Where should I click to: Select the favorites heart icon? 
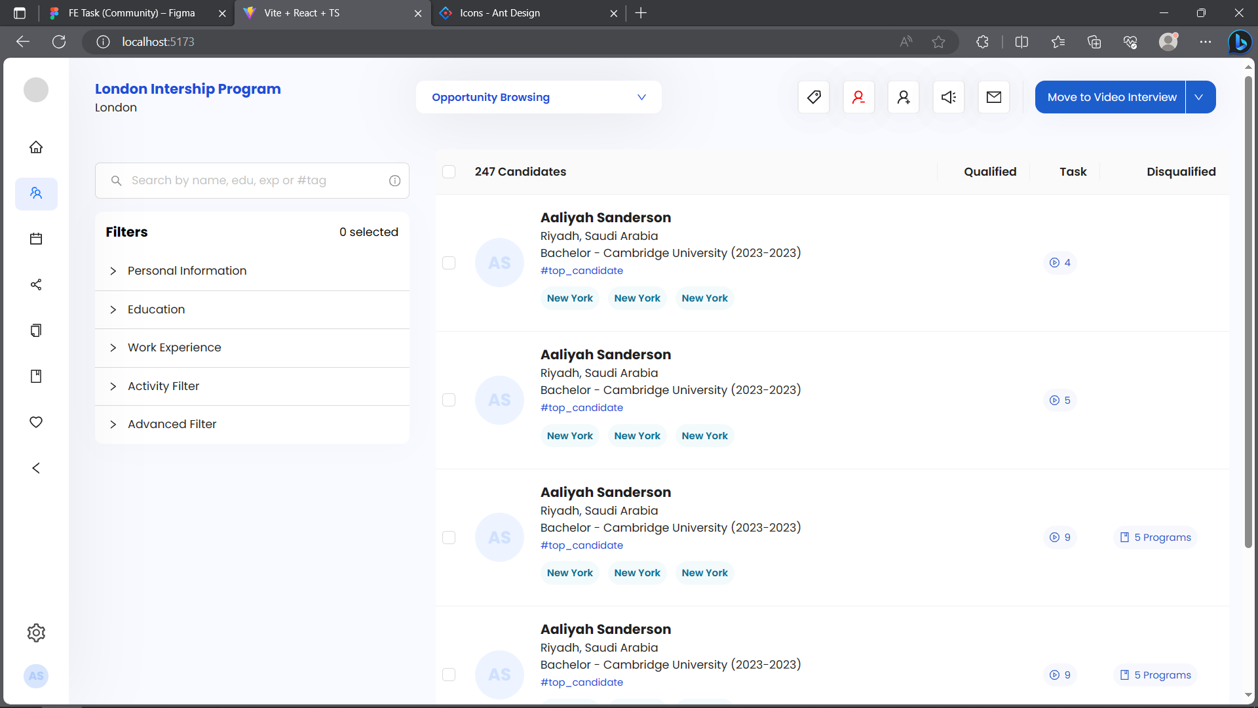click(x=36, y=422)
